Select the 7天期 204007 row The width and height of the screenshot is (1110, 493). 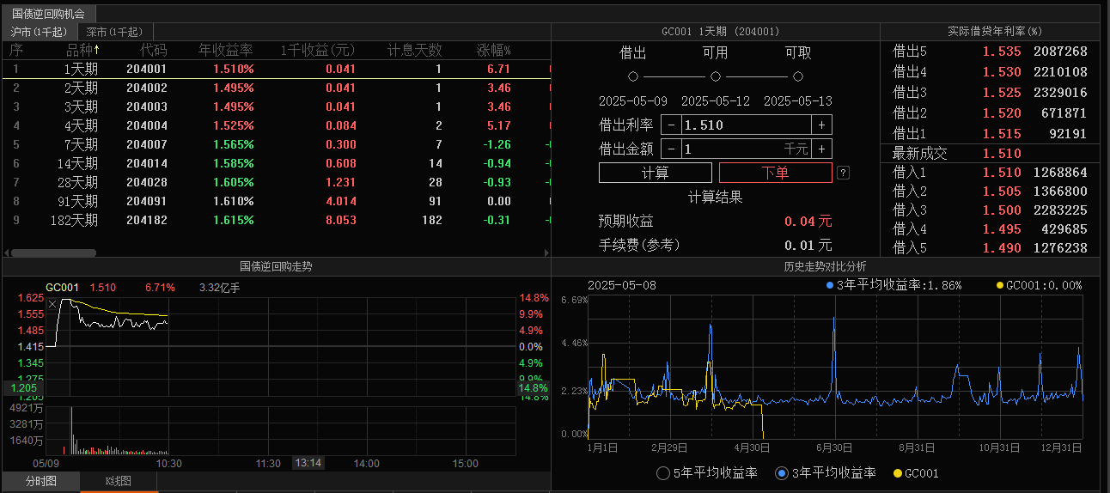[x=275, y=144]
